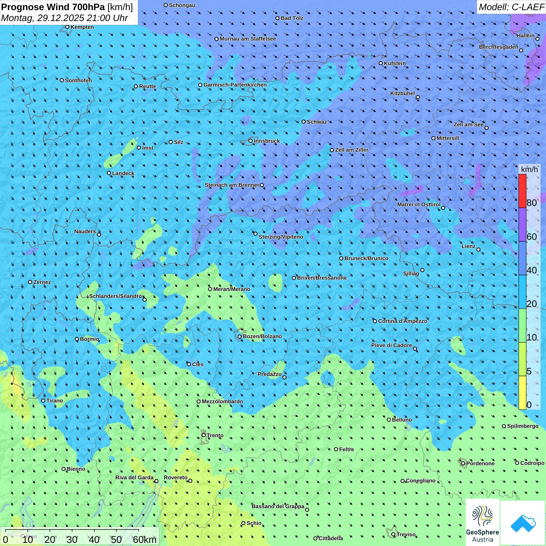Click the Hallein location marker
Screen dimensions: 546x546
coord(537,39)
